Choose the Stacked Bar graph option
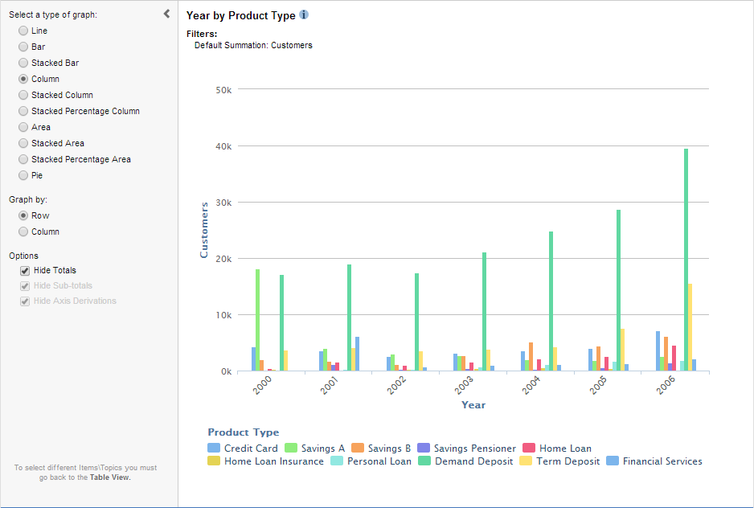 coord(23,63)
